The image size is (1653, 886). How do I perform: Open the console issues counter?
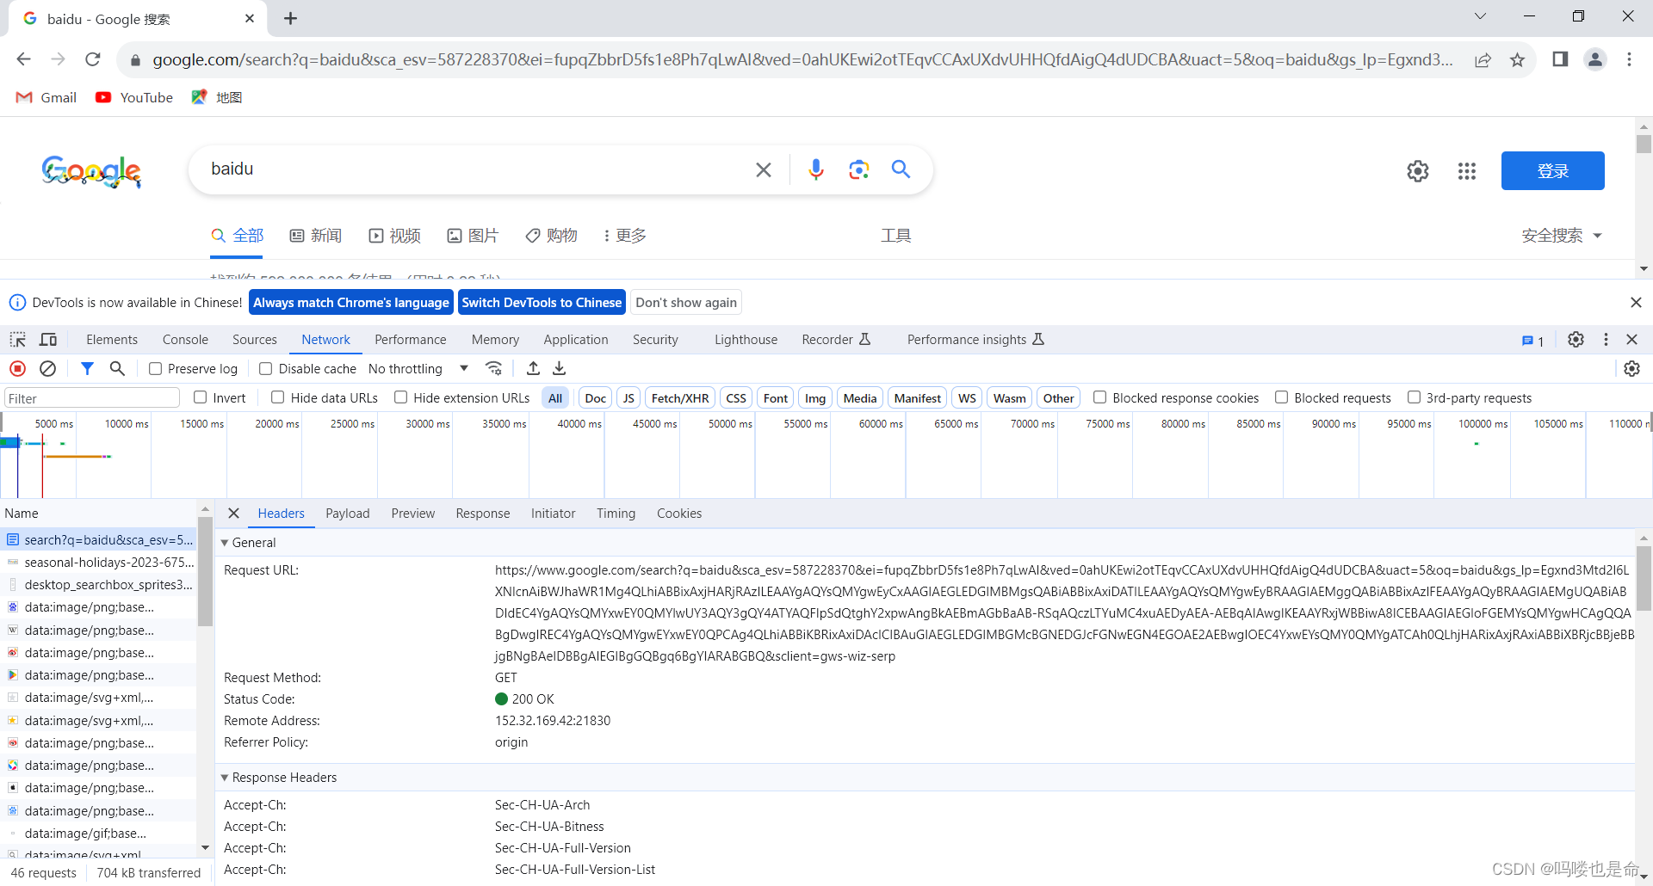1532,341
